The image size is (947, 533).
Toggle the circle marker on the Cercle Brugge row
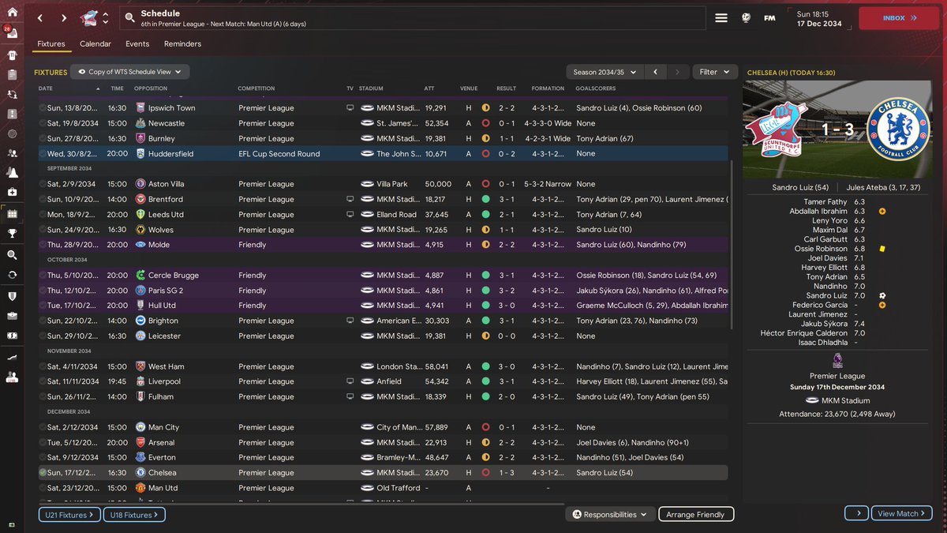pyautogui.click(x=43, y=276)
